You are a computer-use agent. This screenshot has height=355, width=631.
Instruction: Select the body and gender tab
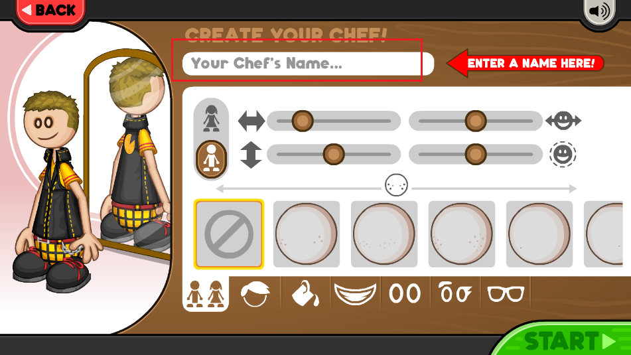click(206, 294)
